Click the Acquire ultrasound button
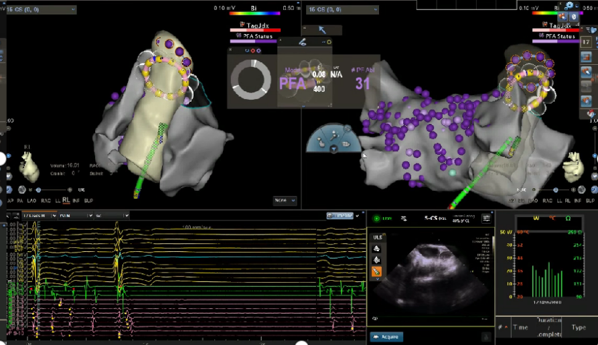The width and height of the screenshot is (598, 345). [386, 336]
